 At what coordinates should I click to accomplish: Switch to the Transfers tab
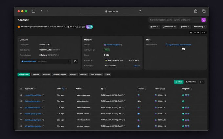point(36,75)
